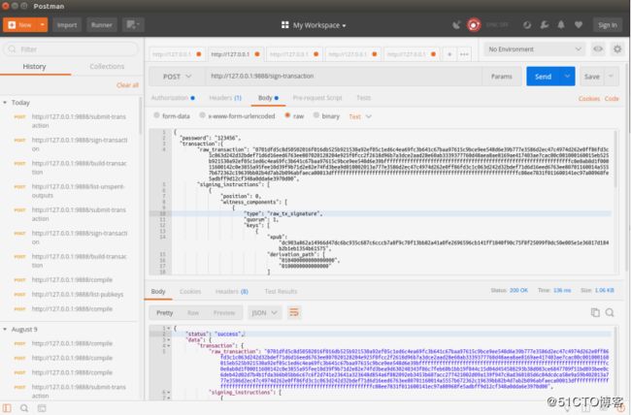
Task: Open the POST method dropdown
Action: pos(178,77)
